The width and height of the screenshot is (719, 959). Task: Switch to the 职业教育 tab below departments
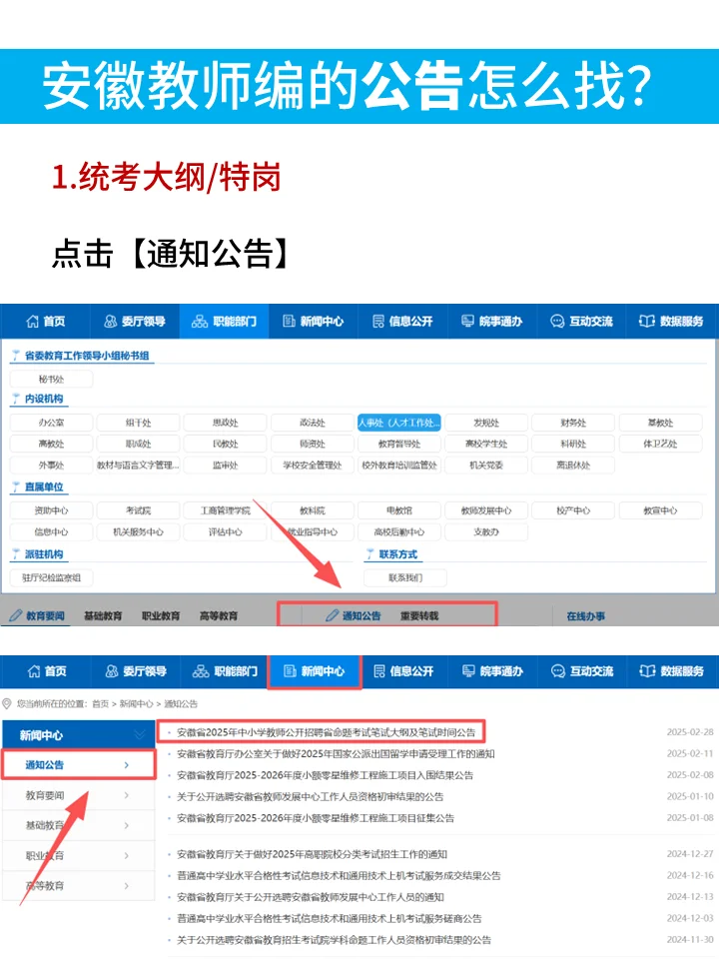[161, 616]
